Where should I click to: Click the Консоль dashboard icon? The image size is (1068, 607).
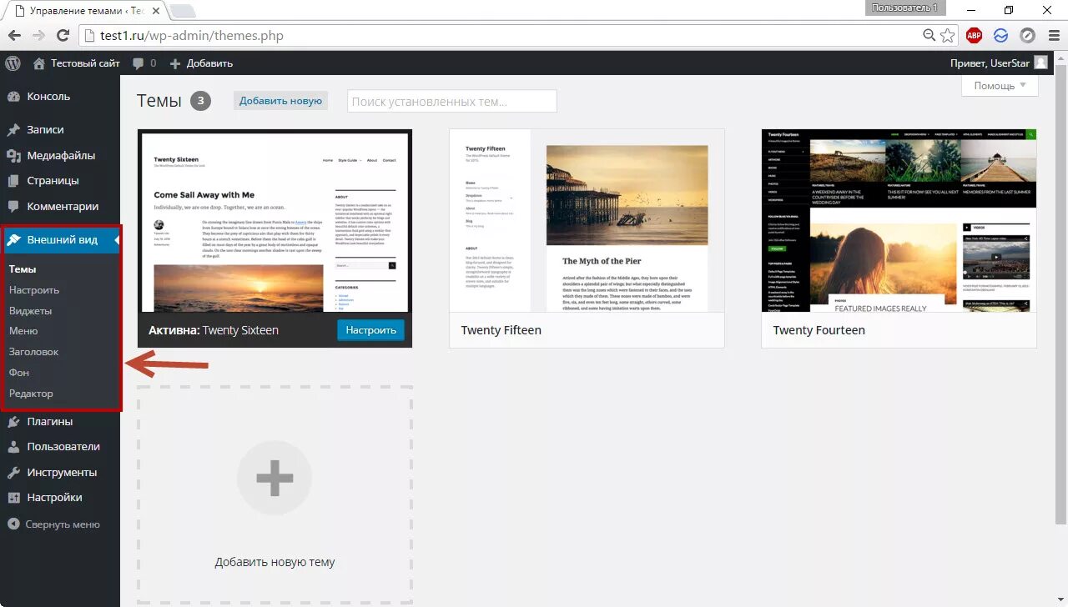pyautogui.click(x=13, y=97)
